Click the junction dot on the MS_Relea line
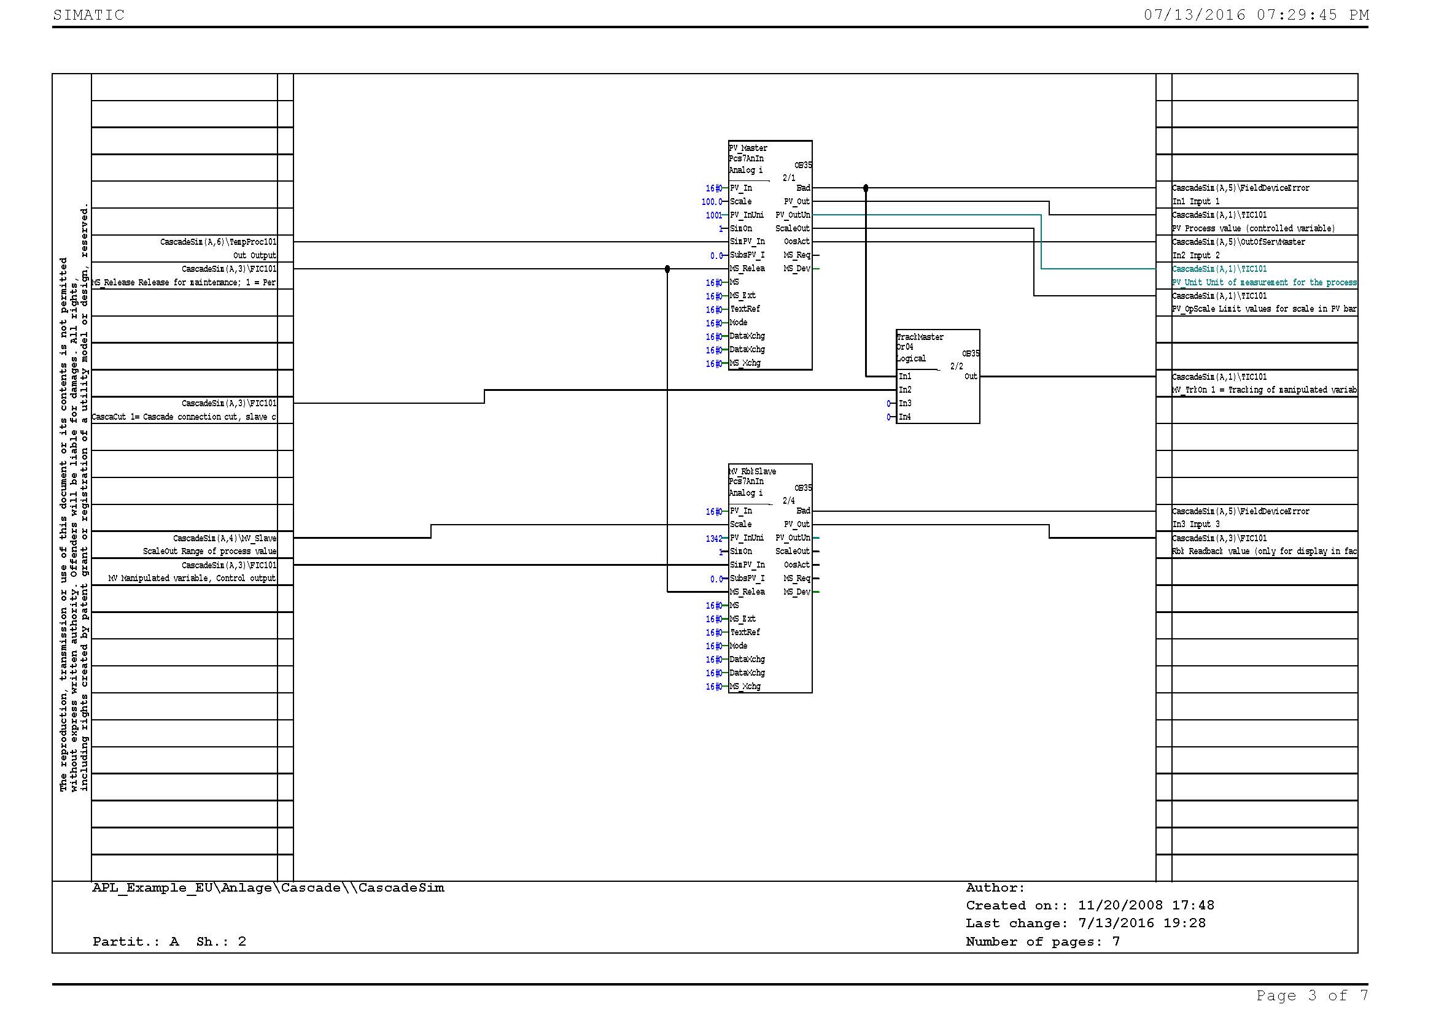Image resolution: width=1436 pixels, height=1015 pixels. (667, 269)
